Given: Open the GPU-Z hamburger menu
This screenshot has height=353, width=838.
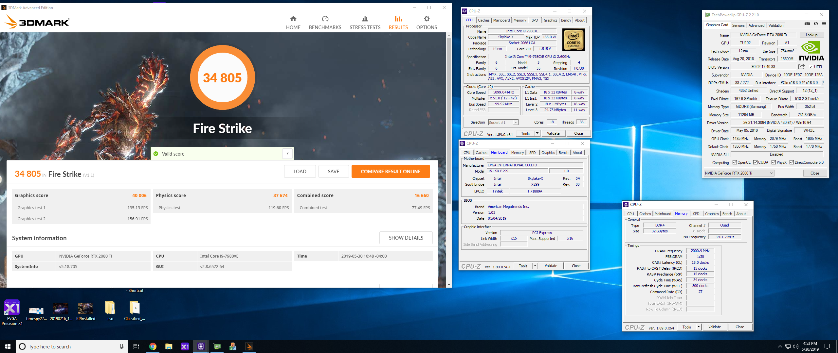Looking at the screenshot, I should (x=824, y=24).
